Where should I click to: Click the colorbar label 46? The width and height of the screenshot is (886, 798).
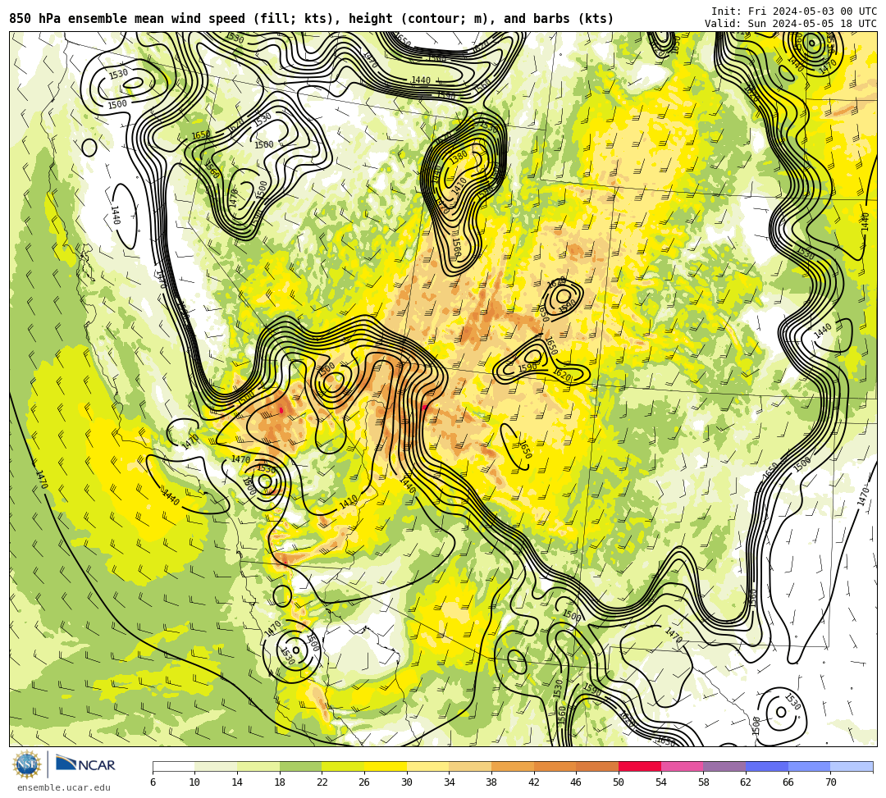[x=577, y=782]
